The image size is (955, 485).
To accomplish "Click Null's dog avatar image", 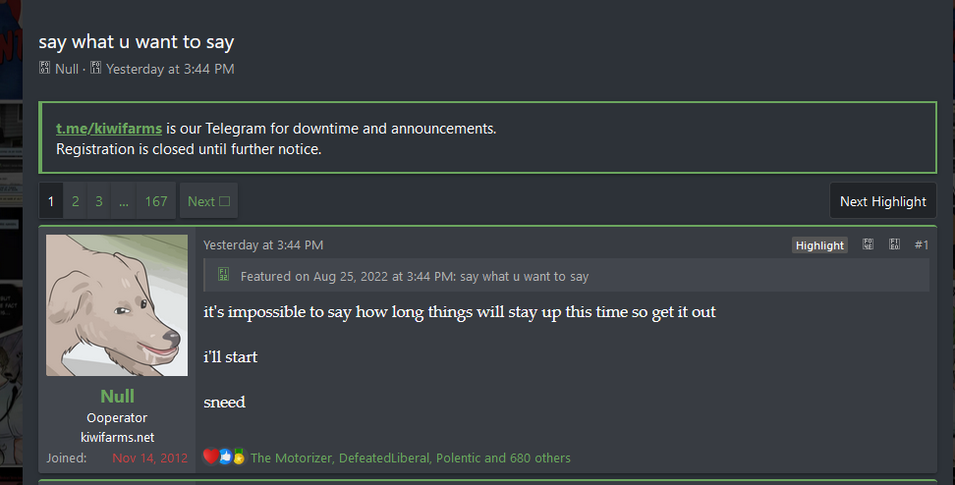I will pyautogui.click(x=117, y=304).
